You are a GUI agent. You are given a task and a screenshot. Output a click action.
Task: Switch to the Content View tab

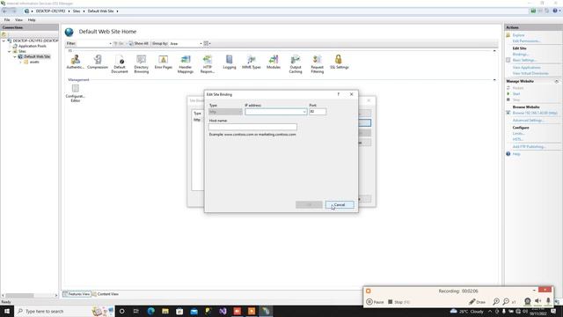pos(106,294)
